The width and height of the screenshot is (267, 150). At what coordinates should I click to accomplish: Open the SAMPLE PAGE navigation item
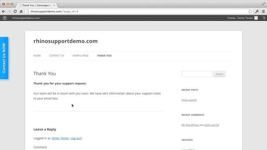(x=81, y=55)
